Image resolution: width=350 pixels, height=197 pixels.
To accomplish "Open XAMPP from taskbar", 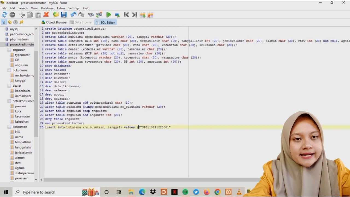I will [228, 192].
